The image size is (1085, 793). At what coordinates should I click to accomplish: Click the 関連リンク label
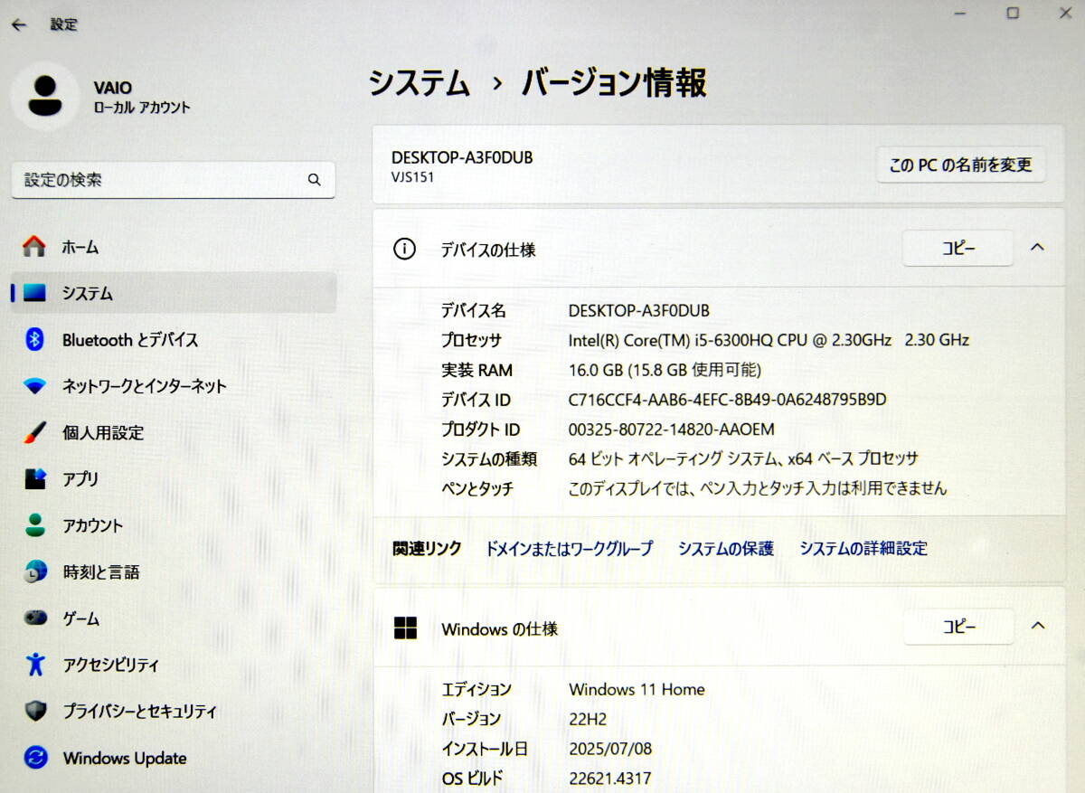coord(427,548)
